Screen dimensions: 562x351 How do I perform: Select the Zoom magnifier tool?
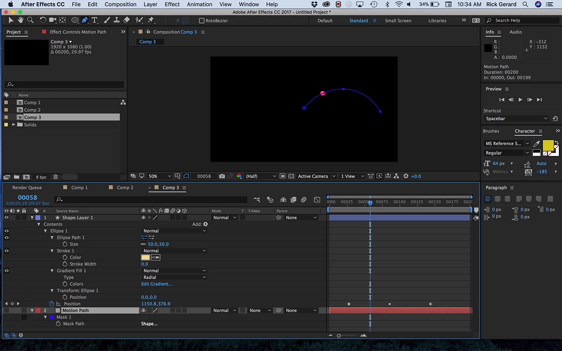click(30, 20)
